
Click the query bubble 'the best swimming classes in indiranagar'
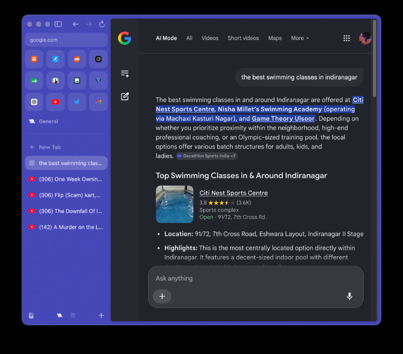point(299,77)
